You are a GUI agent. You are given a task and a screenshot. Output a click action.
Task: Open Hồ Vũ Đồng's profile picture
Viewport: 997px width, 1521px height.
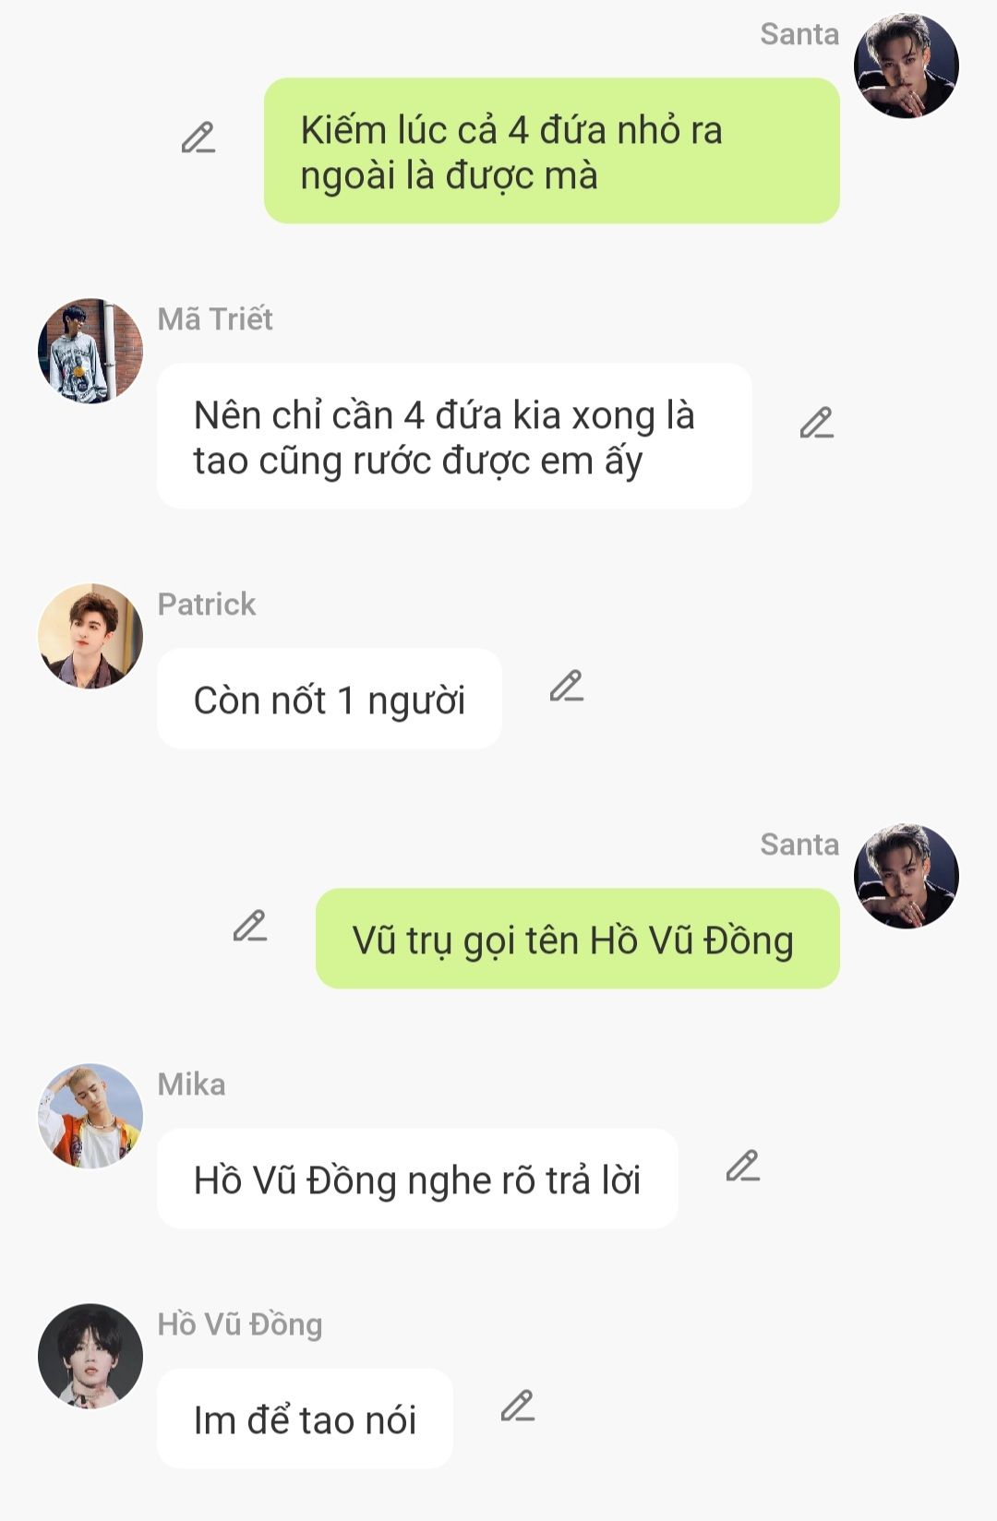[x=90, y=1356]
